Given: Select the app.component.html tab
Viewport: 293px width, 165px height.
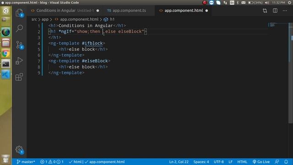Looking at the screenshot, I should pos(183,11).
